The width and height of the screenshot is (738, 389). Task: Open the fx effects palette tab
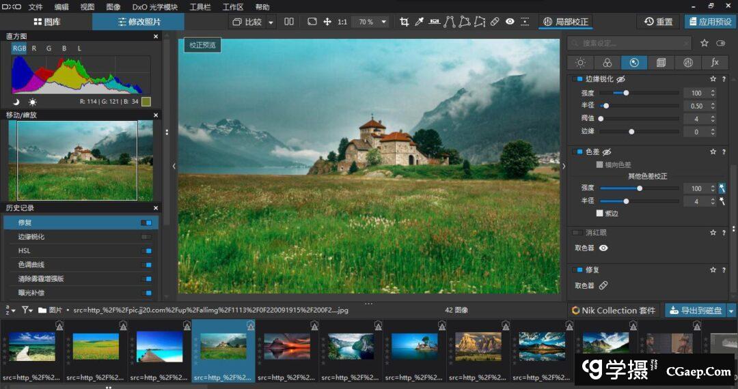715,63
